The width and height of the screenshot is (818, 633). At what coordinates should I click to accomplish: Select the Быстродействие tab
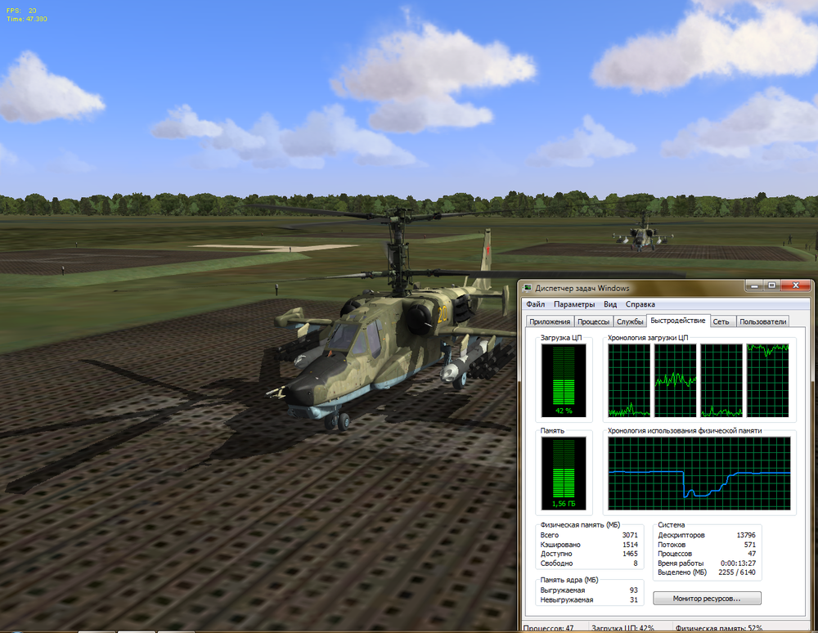[x=677, y=321]
